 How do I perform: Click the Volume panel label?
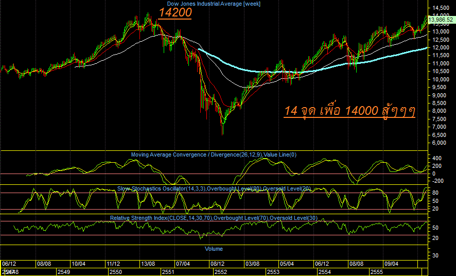point(214,249)
